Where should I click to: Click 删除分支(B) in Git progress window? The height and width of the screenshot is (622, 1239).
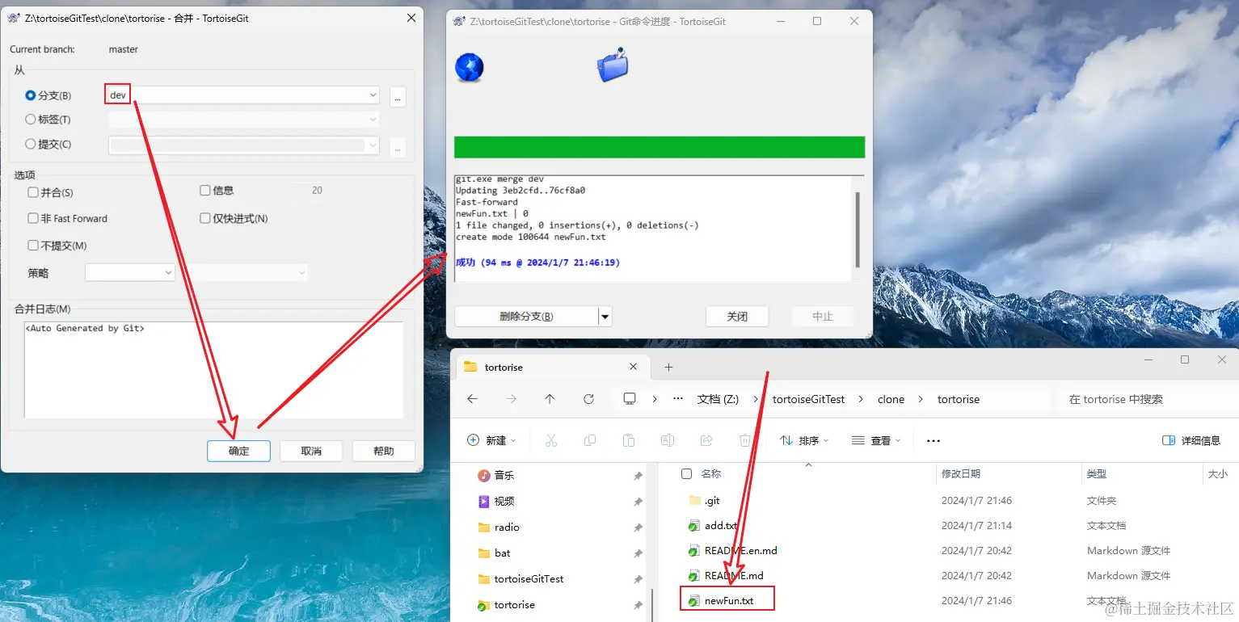[x=526, y=317]
